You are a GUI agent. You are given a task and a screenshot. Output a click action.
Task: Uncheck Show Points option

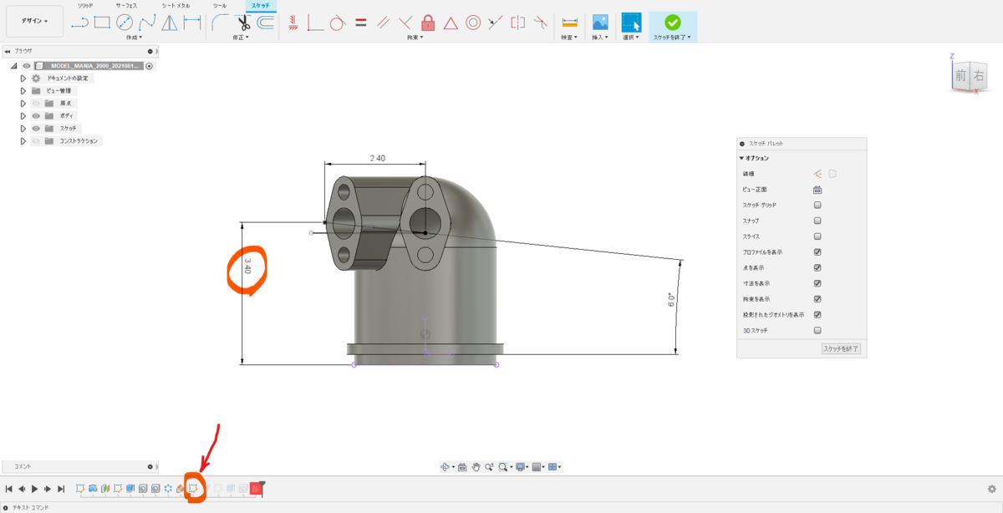pyautogui.click(x=817, y=267)
